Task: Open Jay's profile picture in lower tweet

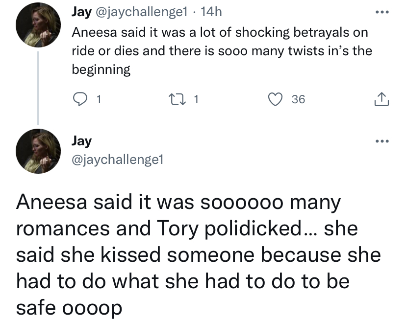Action: 38,151
